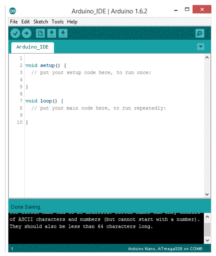Click editor scrollbar up arrow
Image resolution: width=216 pixels, height=256 pixels.
tap(207, 58)
